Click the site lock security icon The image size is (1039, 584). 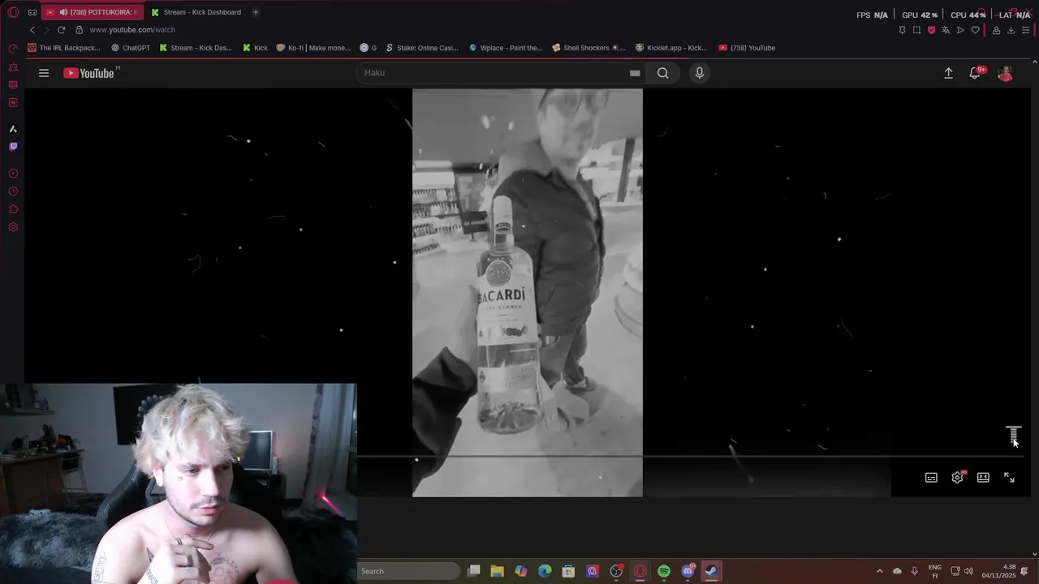click(79, 30)
